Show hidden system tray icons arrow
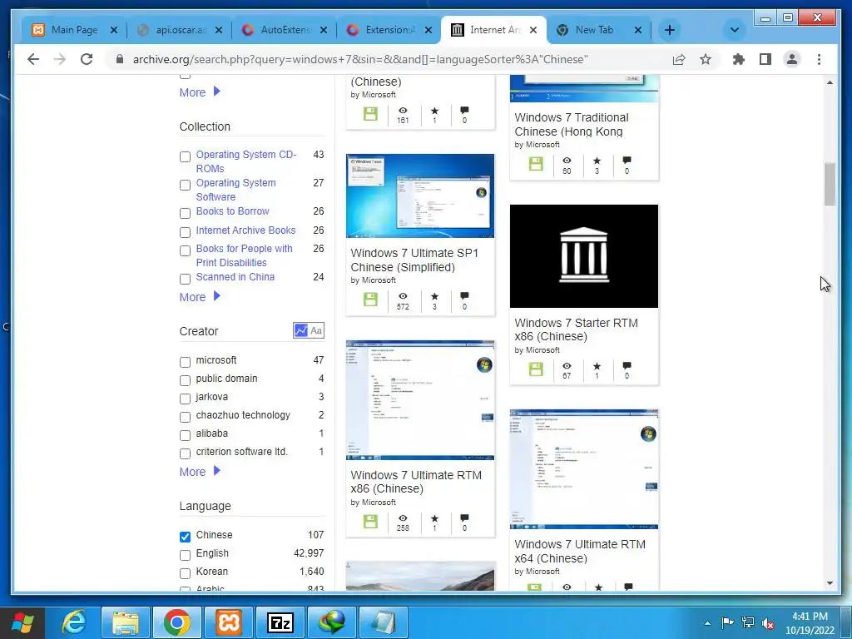 click(x=707, y=623)
